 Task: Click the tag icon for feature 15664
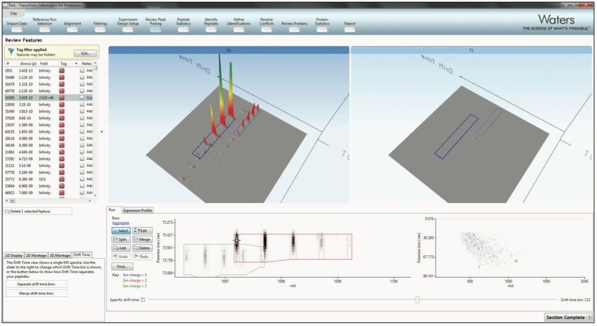tap(62, 186)
